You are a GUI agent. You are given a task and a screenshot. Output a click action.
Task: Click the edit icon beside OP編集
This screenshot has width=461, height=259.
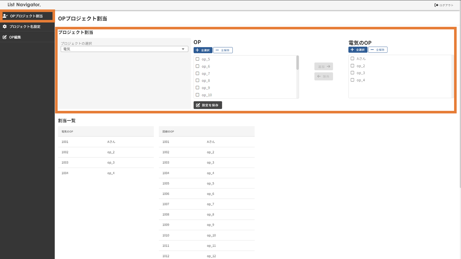coord(5,37)
